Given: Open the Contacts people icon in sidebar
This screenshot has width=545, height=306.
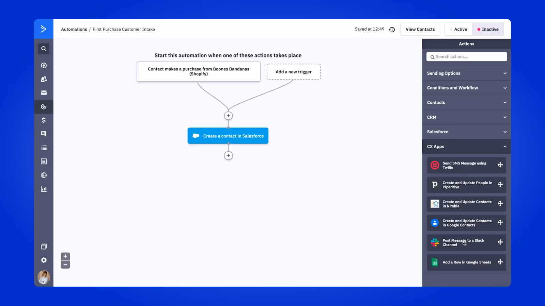Looking at the screenshot, I should click(44, 79).
